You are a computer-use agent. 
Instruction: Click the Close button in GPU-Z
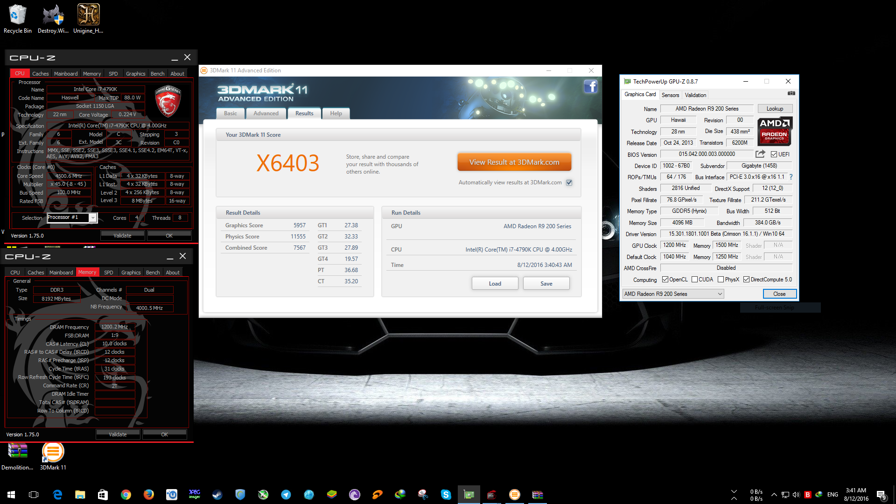pyautogui.click(x=779, y=294)
